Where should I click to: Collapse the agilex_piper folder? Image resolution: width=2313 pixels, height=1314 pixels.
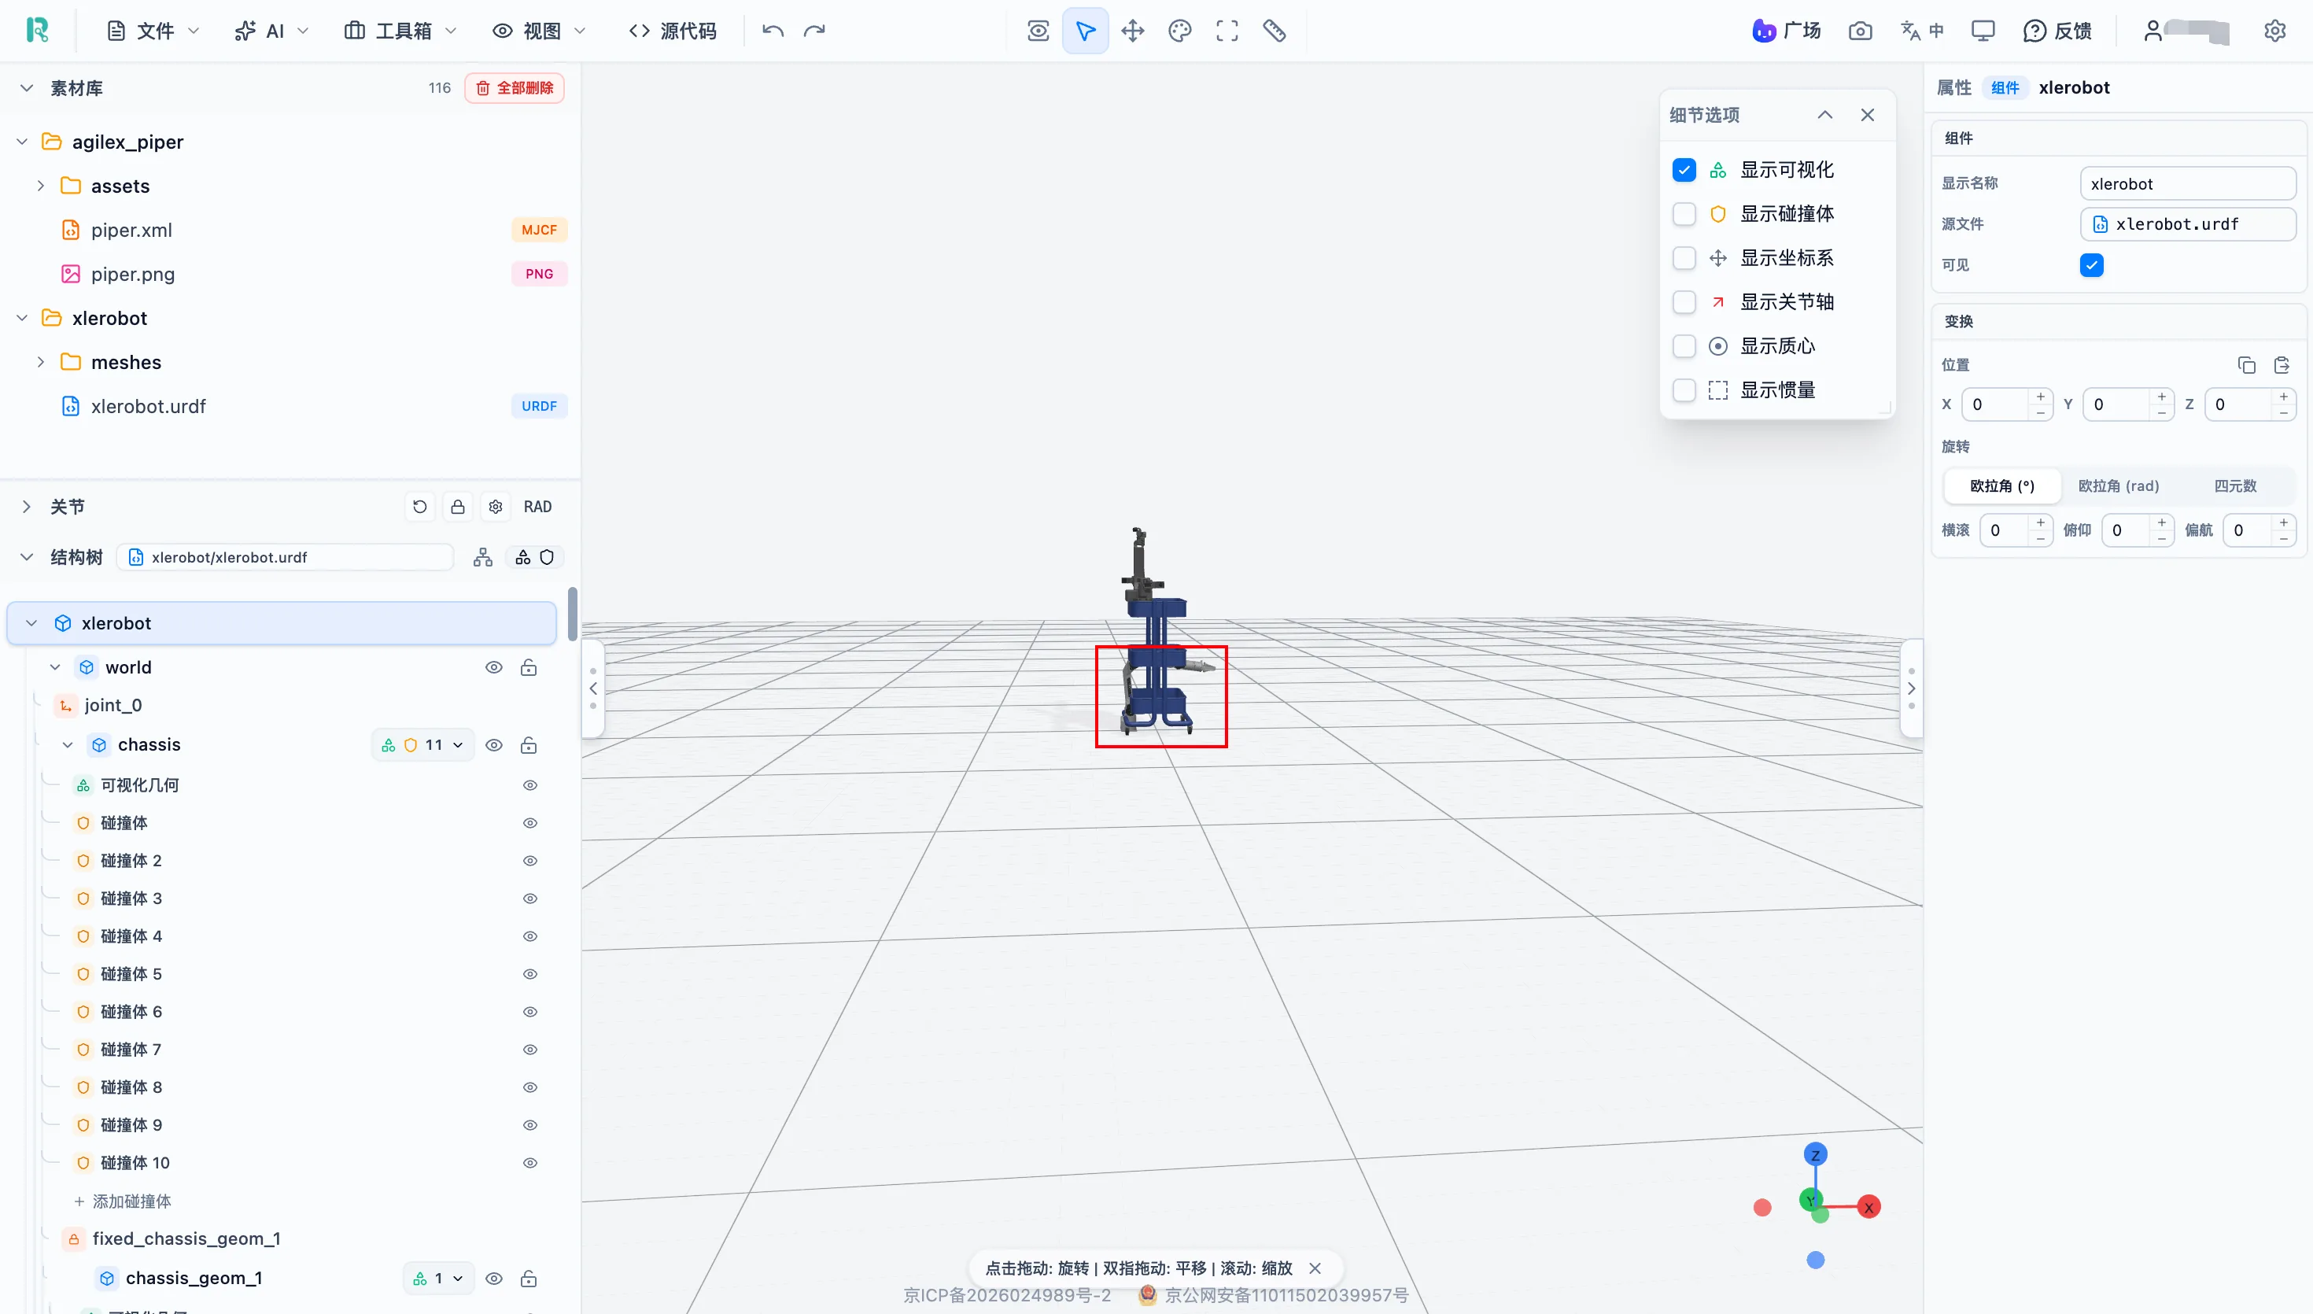coord(22,142)
